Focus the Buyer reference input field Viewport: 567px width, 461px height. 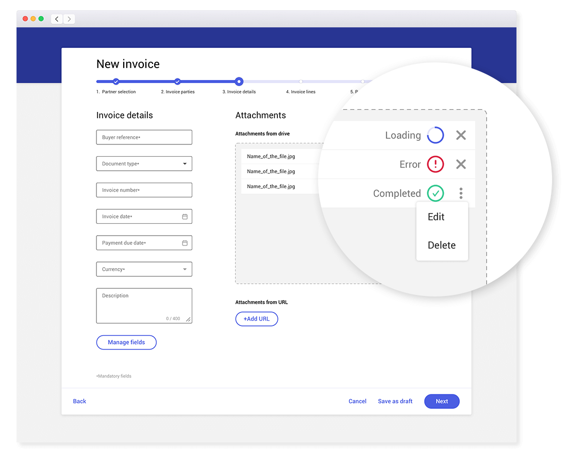144,137
